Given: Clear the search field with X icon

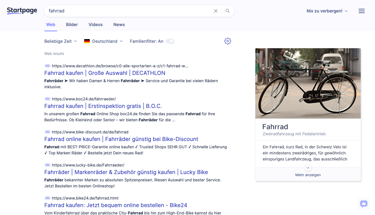Looking at the screenshot, I should (x=216, y=11).
